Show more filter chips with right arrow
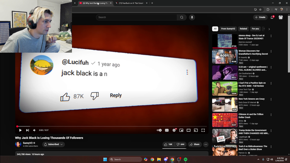 tap(269, 29)
